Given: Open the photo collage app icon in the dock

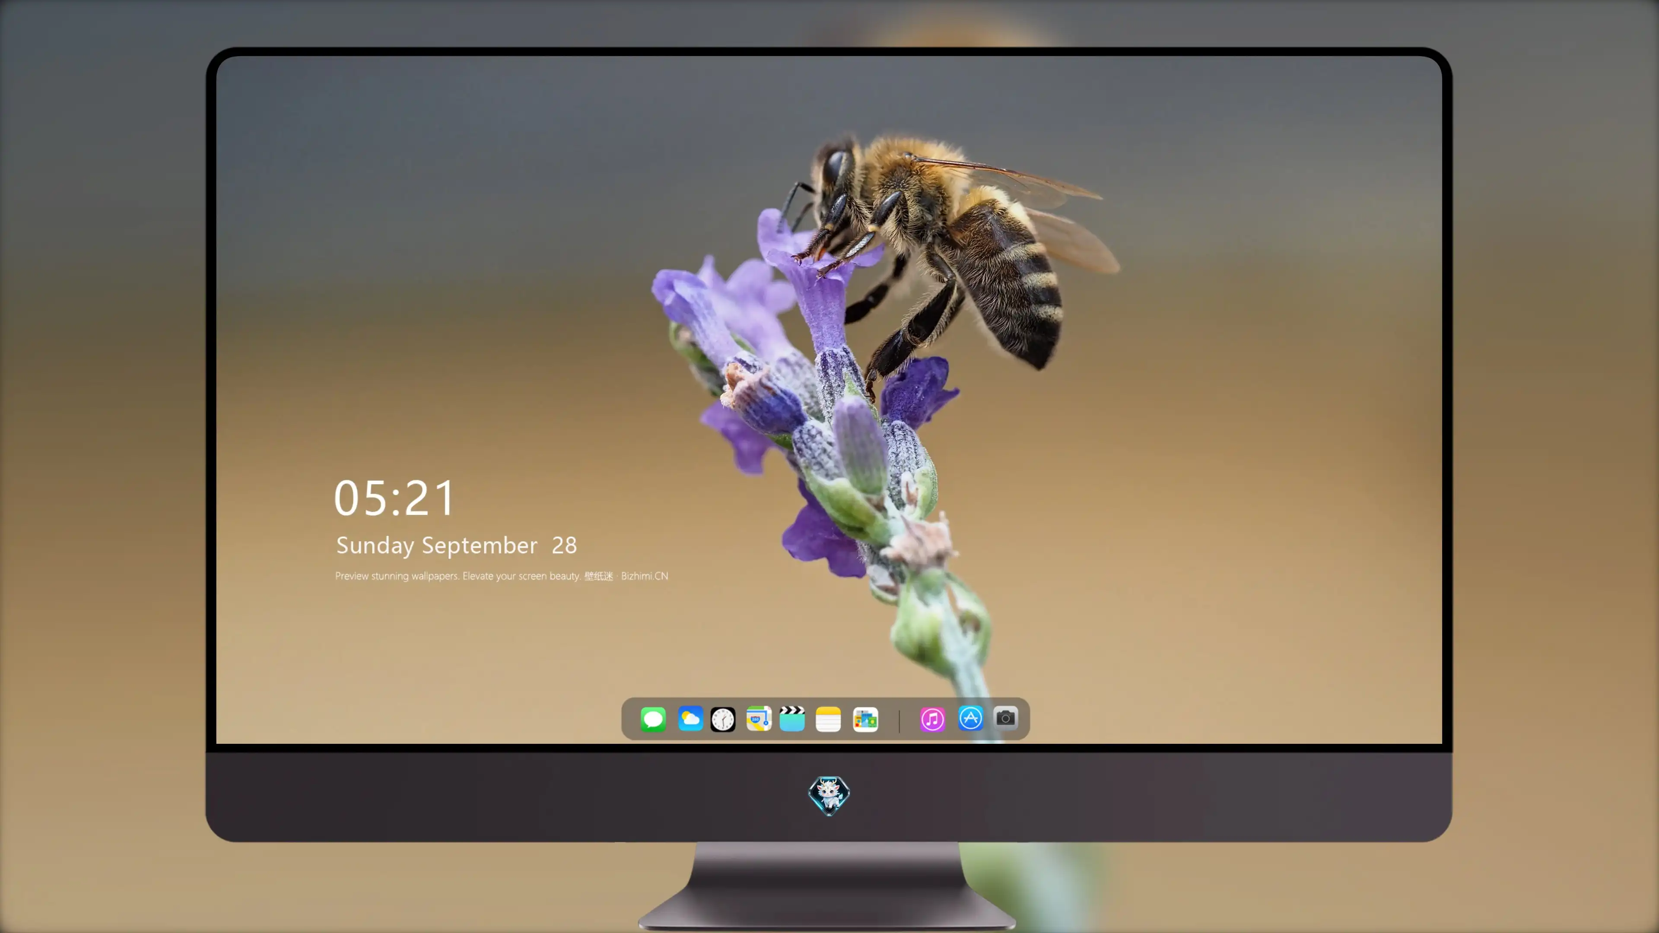Looking at the screenshot, I should tap(865, 719).
